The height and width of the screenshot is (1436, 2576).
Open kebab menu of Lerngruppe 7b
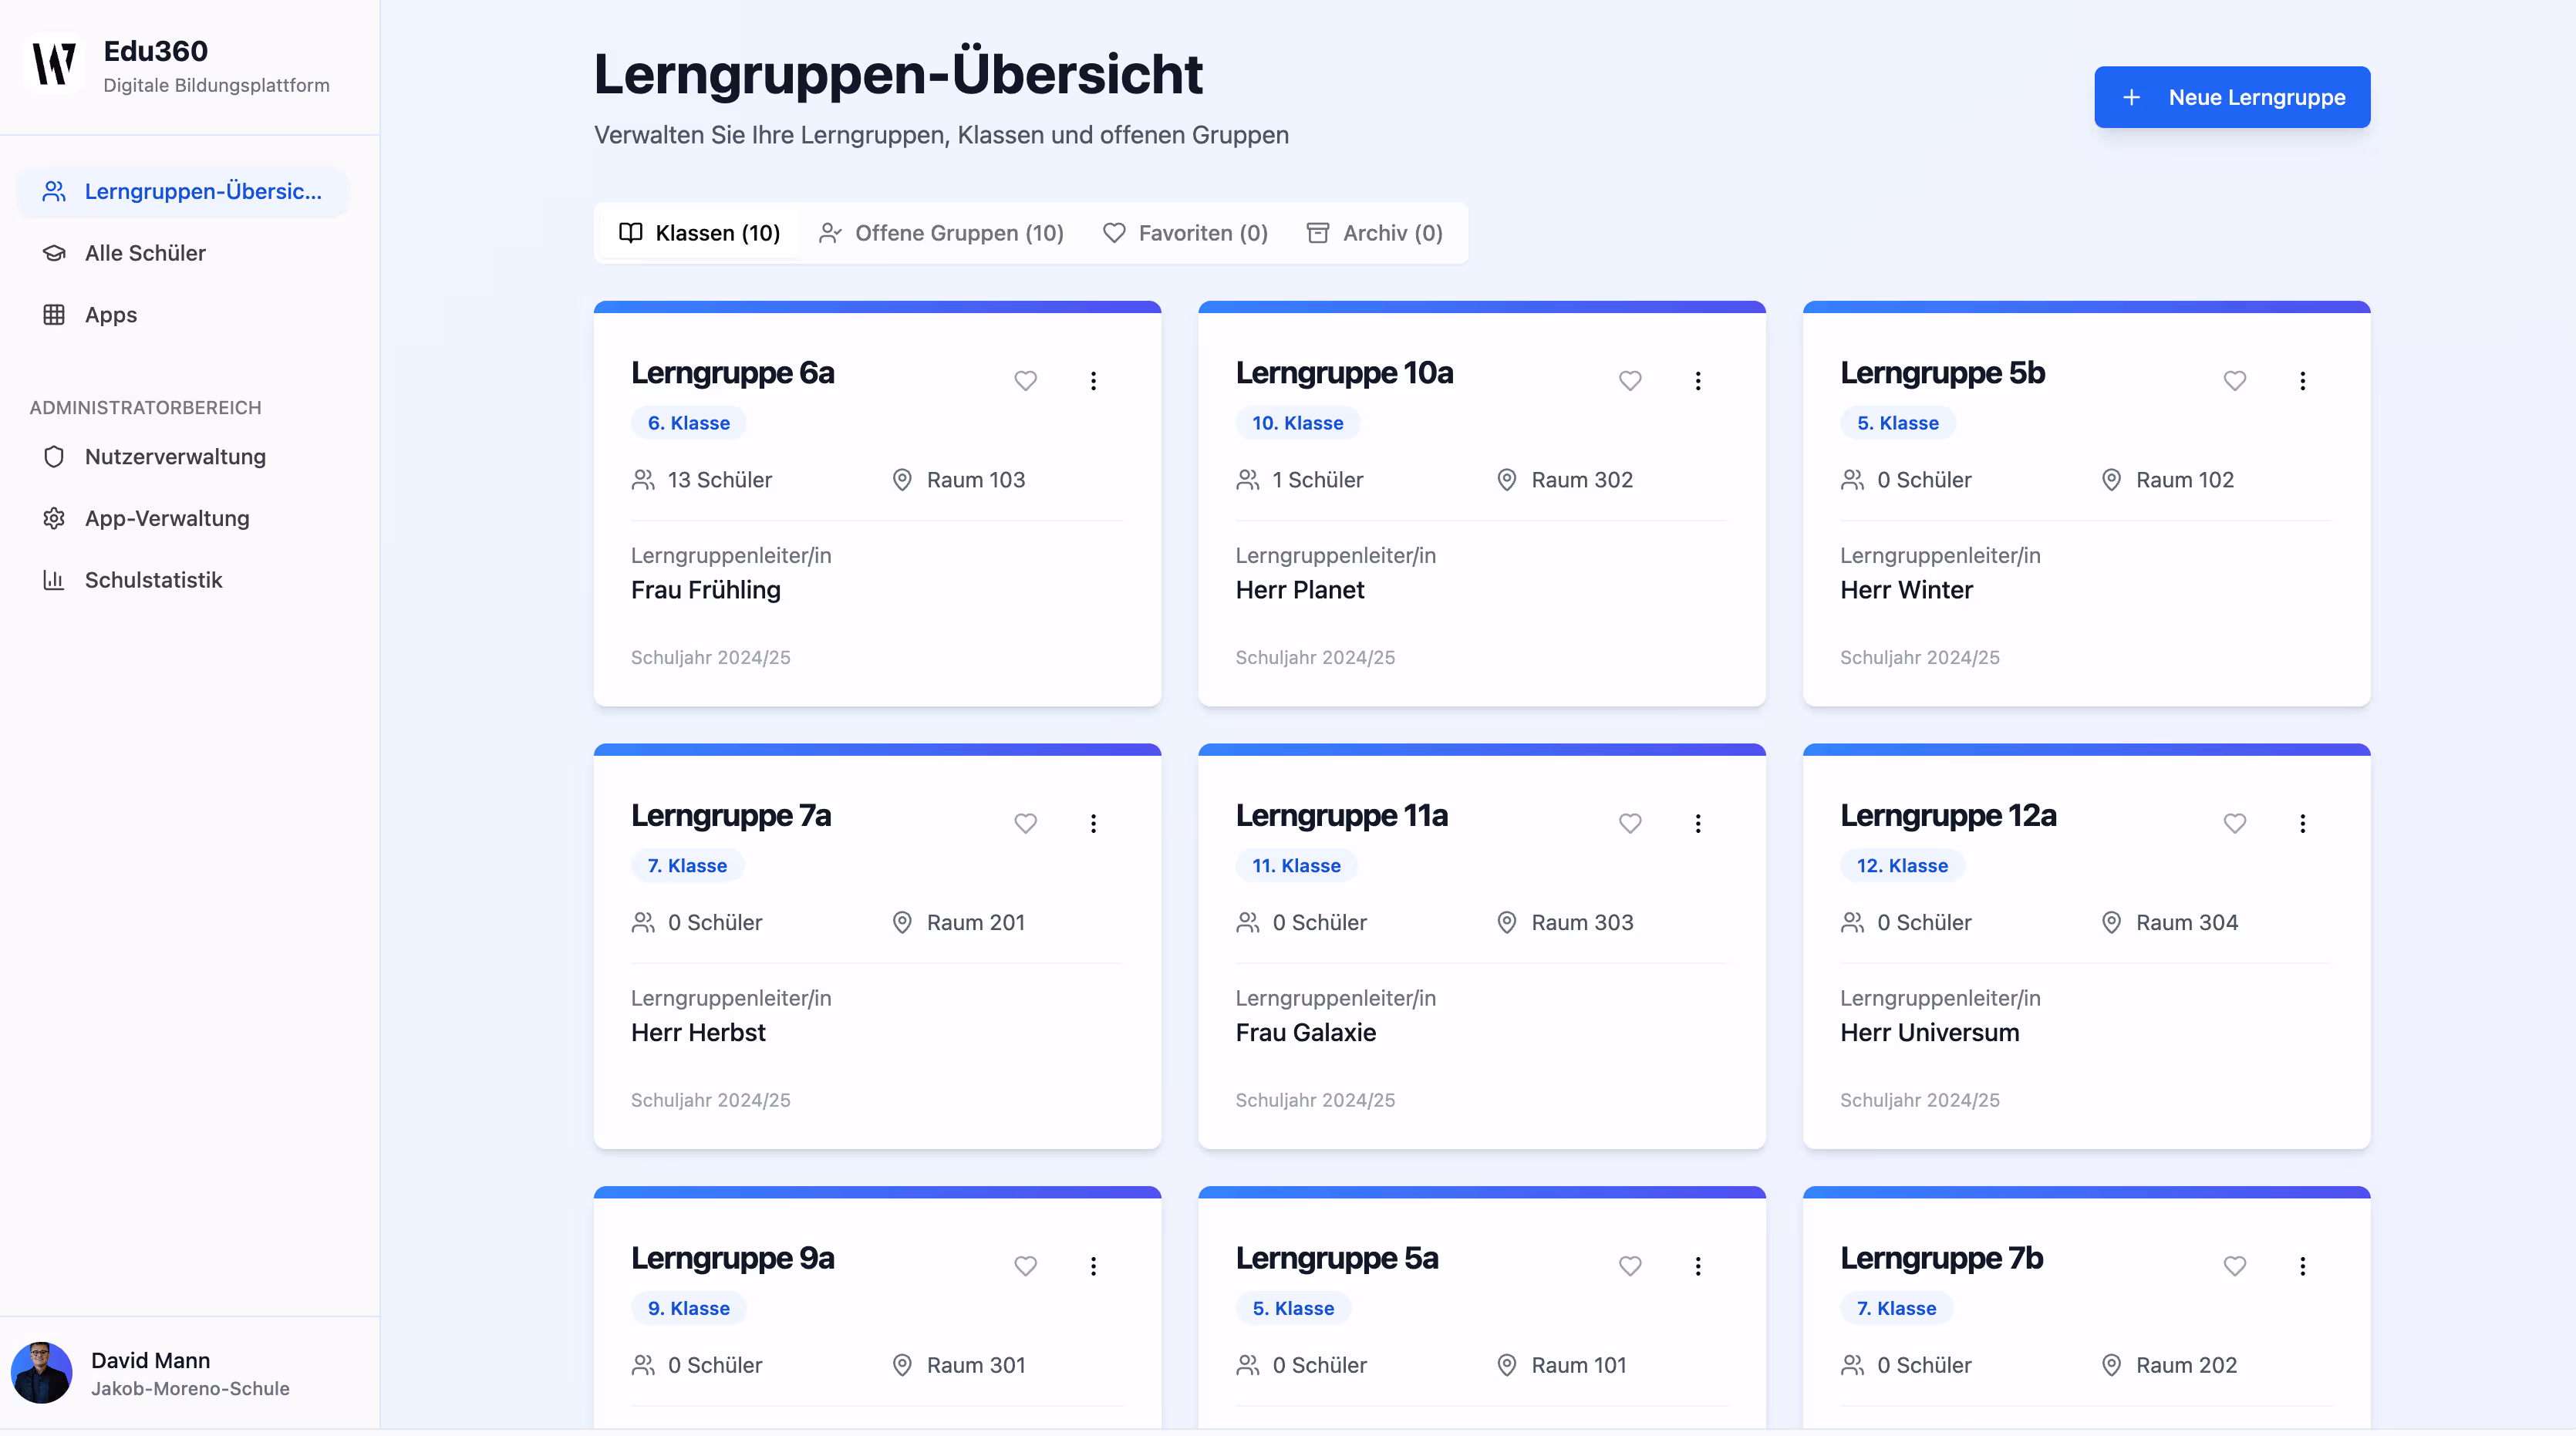[2302, 1266]
